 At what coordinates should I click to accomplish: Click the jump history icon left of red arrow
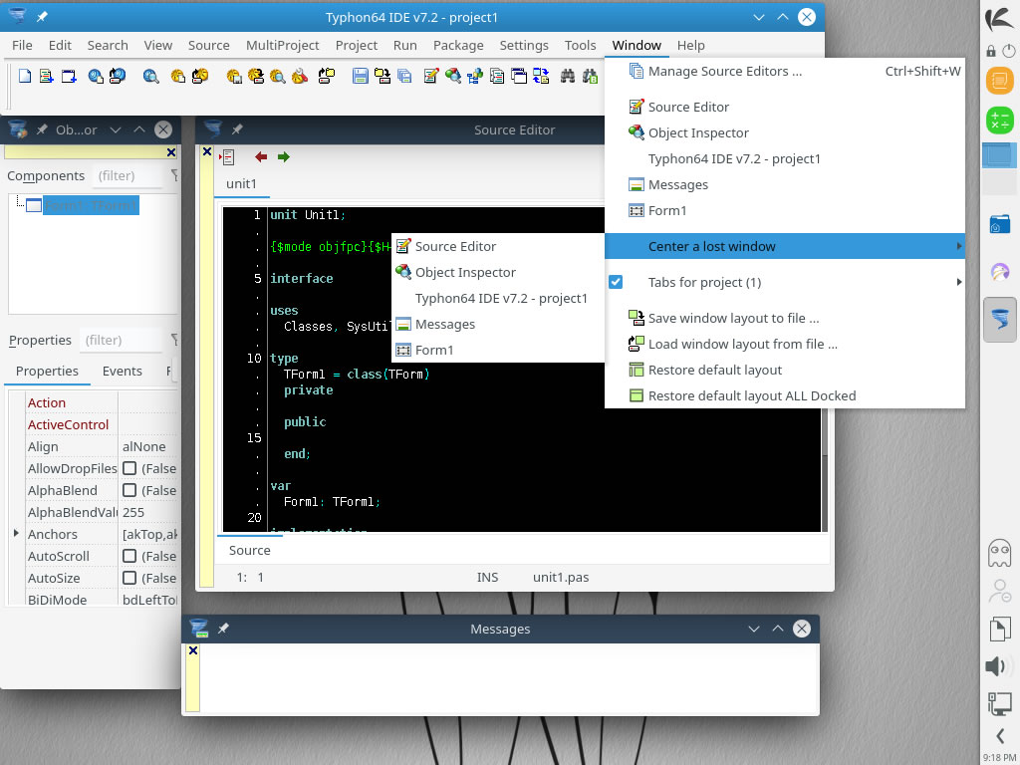pyautogui.click(x=227, y=156)
